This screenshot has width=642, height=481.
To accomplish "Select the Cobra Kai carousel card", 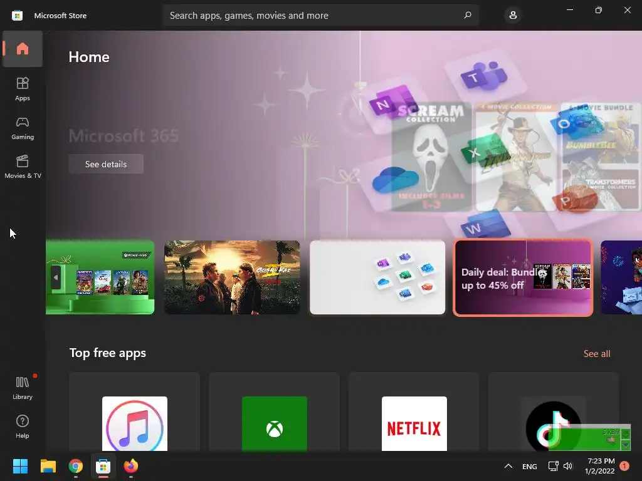I will click(232, 277).
